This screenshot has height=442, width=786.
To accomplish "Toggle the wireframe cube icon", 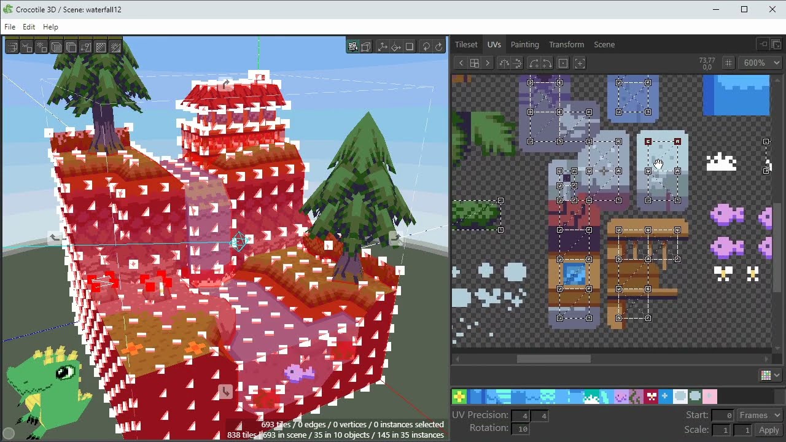I will click(366, 47).
